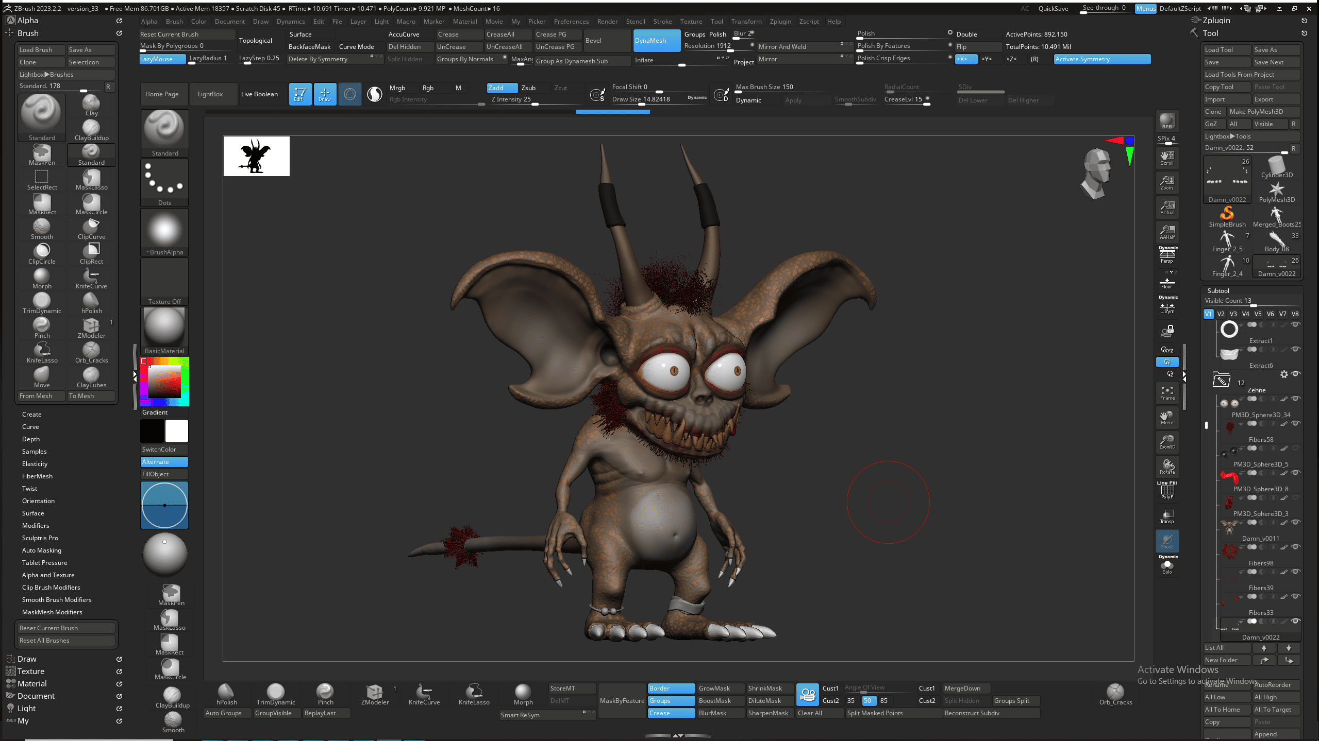This screenshot has height=741, width=1319.
Task: Click the LightBox button
Action: pyautogui.click(x=210, y=94)
